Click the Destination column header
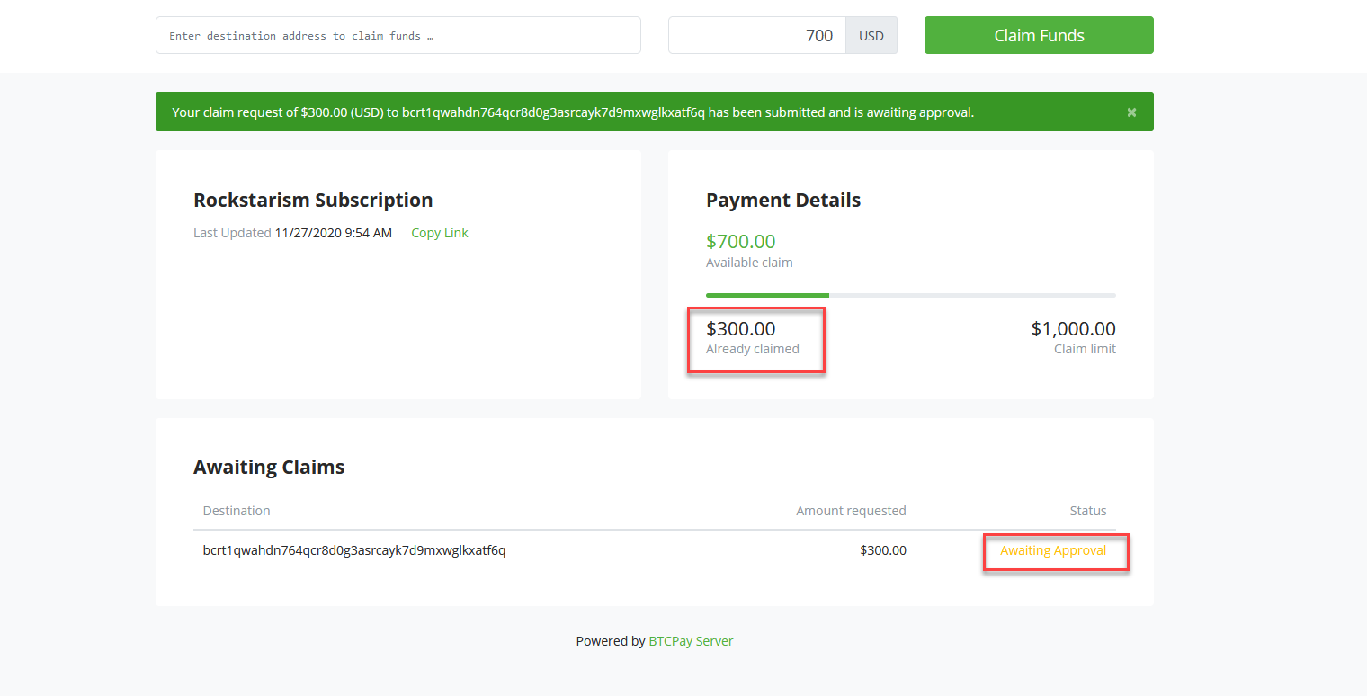 [236, 510]
